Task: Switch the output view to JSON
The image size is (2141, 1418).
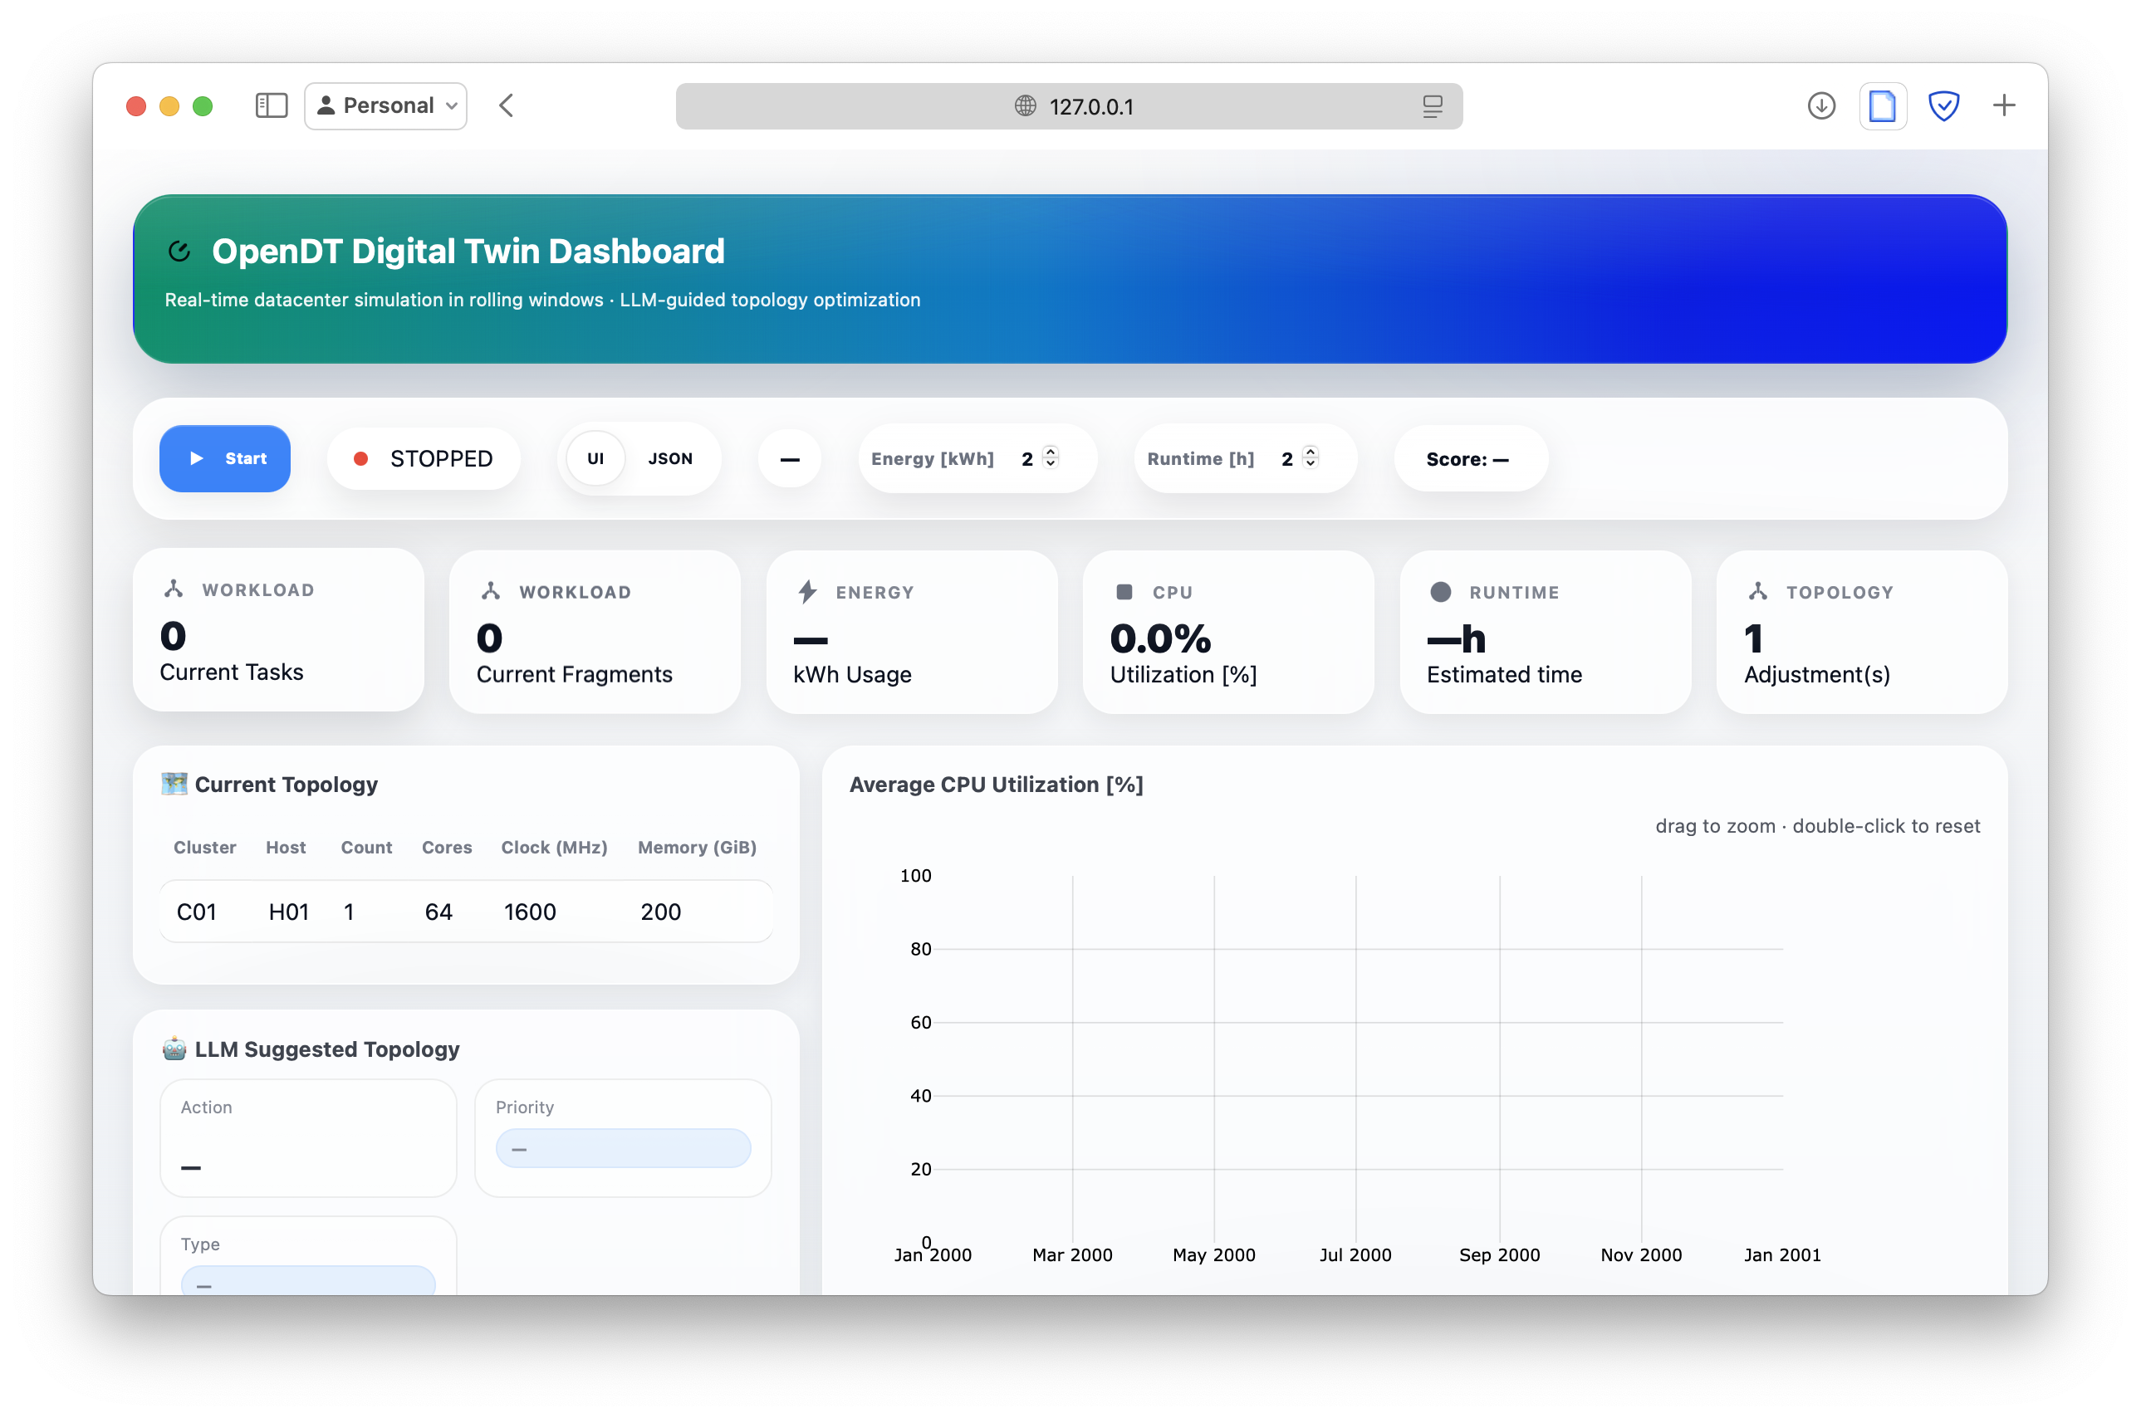Action: click(670, 458)
